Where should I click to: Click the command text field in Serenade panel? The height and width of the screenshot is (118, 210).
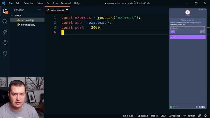pyautogui.click(x=187, y=28)
